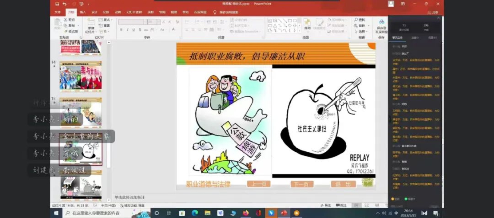Open File Explorer from the taskbar
This screenshot has width=494, height=218.
click(208, 213)
